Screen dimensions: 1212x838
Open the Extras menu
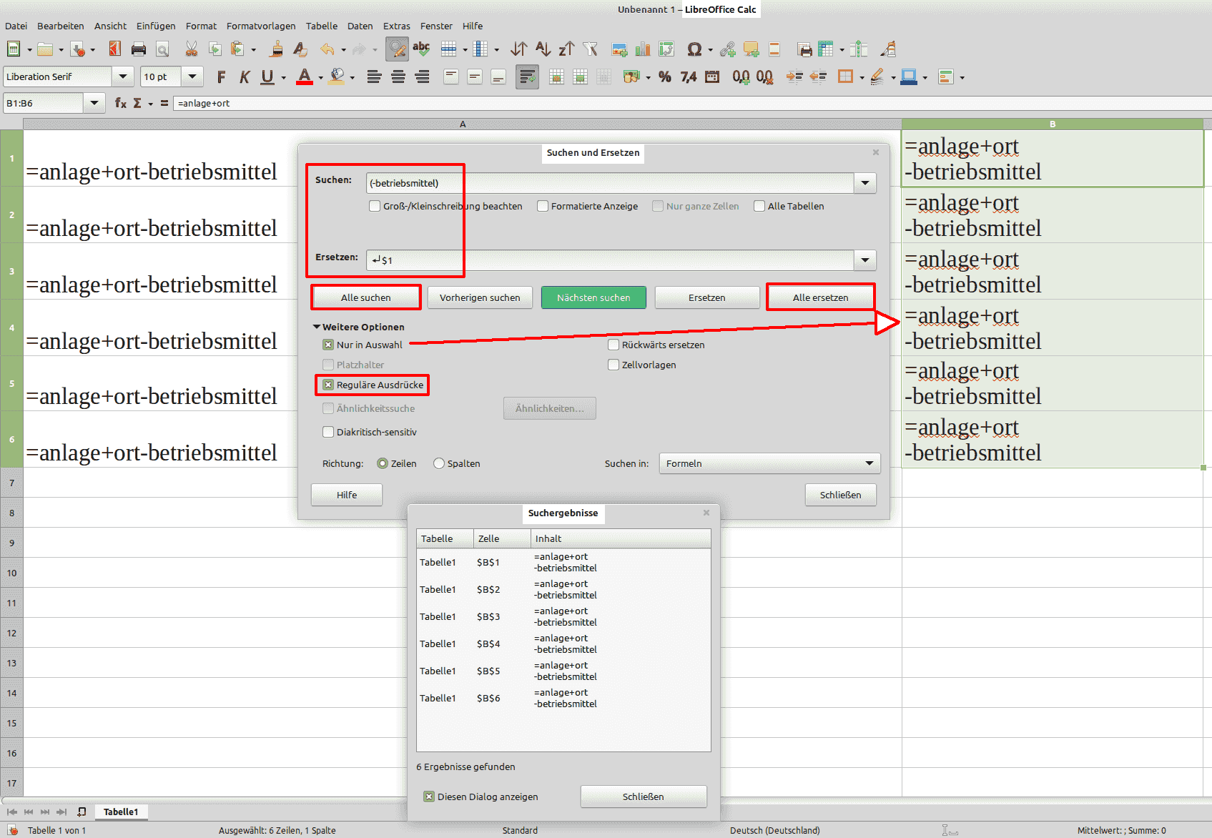[x=396, y=26]
